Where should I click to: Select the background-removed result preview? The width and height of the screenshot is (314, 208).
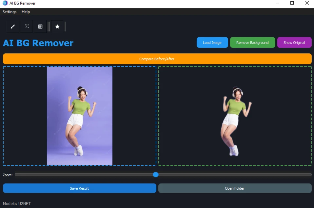click(235, 116)
